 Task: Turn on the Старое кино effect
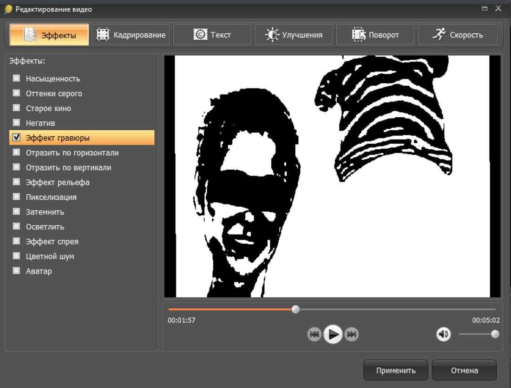click(x=17, y=108)
